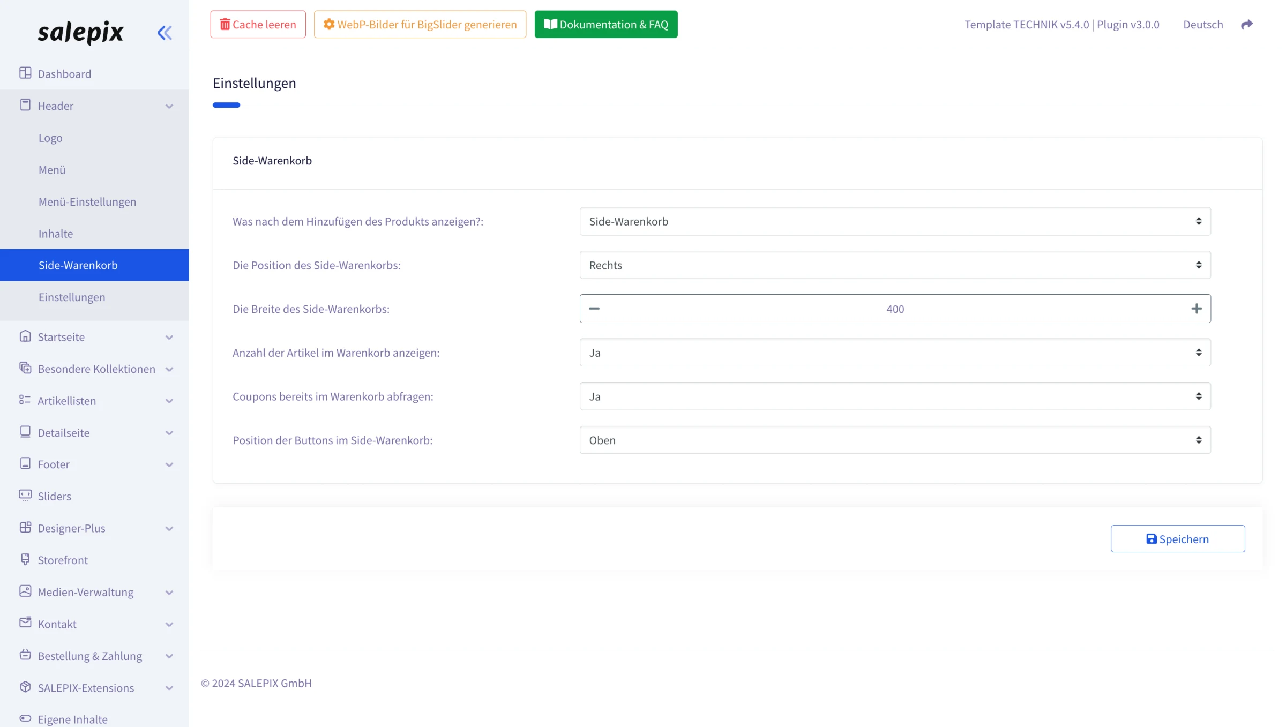Open 'Anzahl der Artikel im Warenkorb' dropdown
This screenshot has width=1286, height=727.
click(x=895, y=353)
